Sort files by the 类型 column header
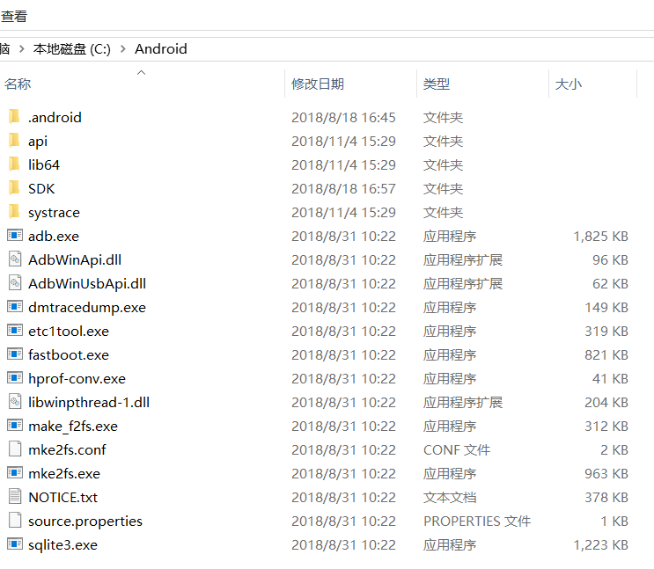This screenshot has height=569, width=654. (437, 84)
